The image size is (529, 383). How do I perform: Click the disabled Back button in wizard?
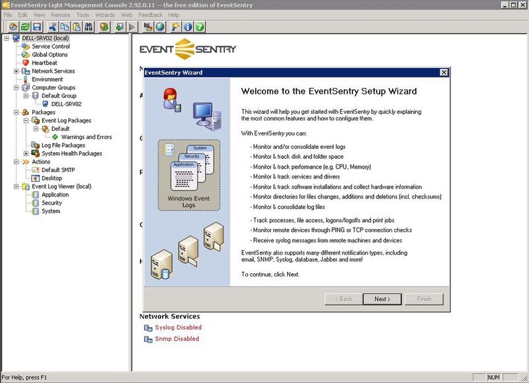click(x=343, y=299)
